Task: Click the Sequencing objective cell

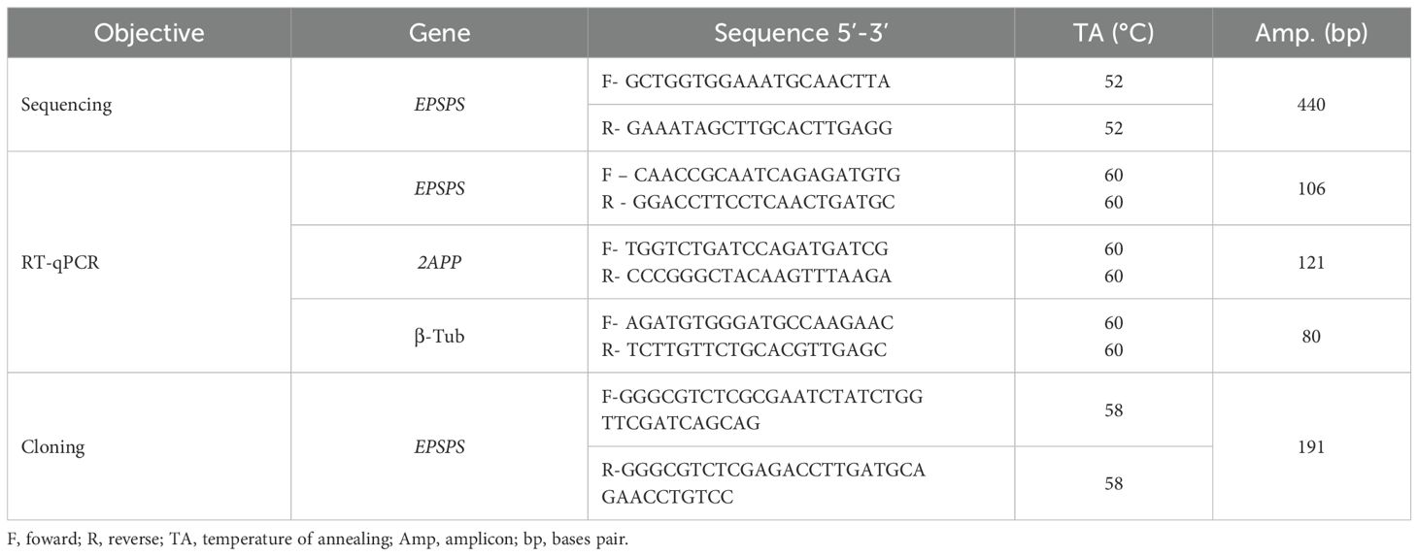Action: (66, 105)
